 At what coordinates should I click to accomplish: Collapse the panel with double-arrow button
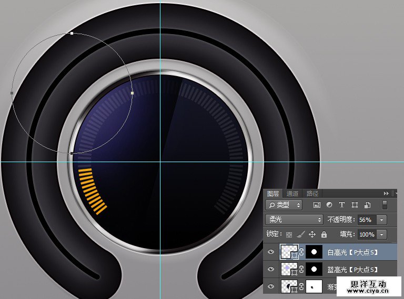coord(387,194)
